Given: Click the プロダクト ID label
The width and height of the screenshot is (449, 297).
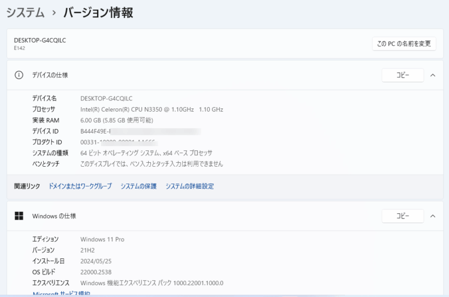Looking at the screenshot, I should tap(47, 142).
